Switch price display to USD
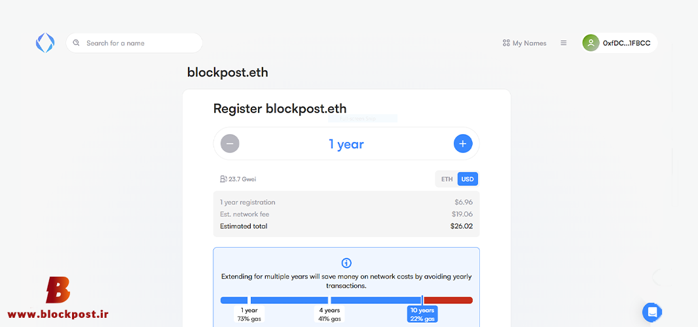This screenshot has width=698, height=327. point(468,179)
